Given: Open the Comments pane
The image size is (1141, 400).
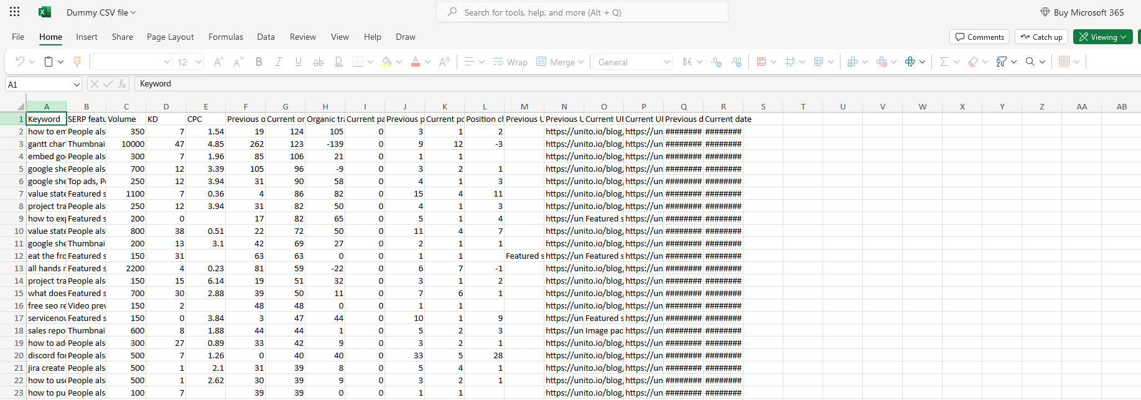Looking at the screenshot, I should pyautogui.click(x=979, y=37).
